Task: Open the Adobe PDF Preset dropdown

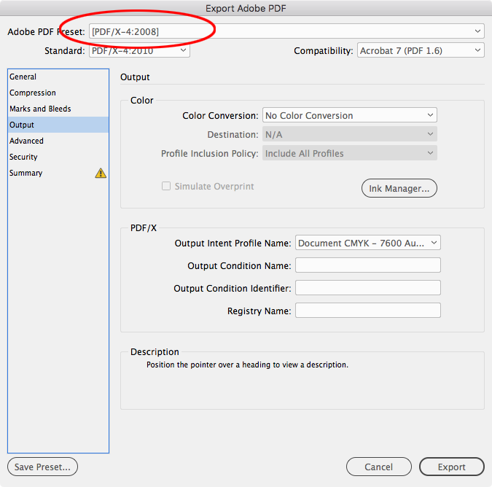Action: tap(286, 31)
